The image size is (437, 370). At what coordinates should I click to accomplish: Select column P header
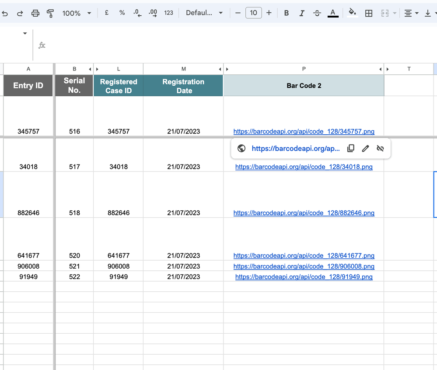(304, 69)
